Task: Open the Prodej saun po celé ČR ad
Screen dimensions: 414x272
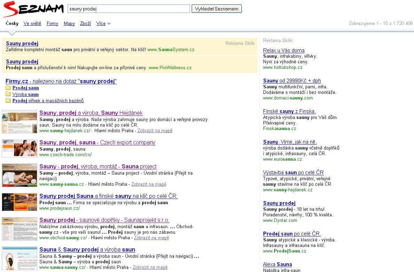Action: click(292, 233)
